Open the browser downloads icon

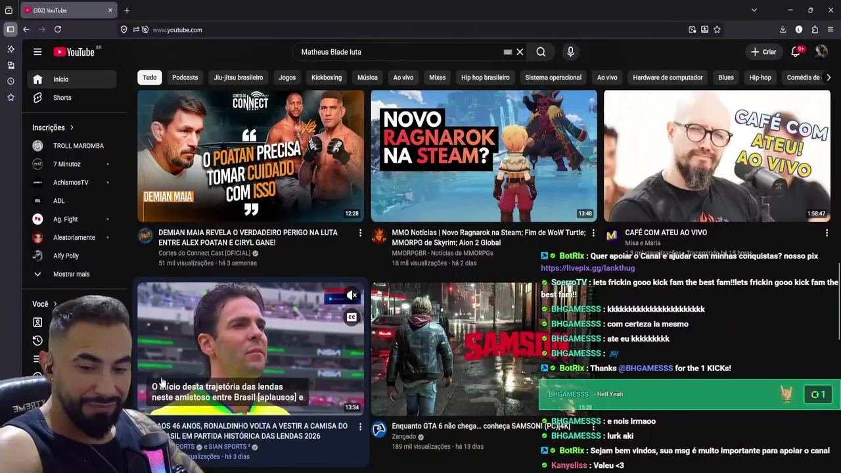tap(783, 30)
